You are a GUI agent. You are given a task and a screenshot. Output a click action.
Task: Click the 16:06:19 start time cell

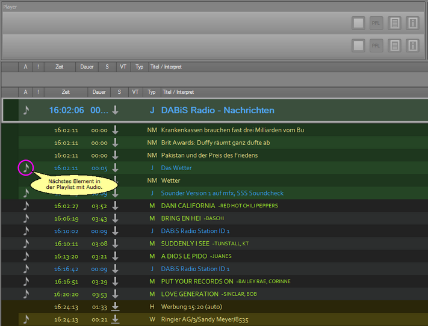pyautogui.click(x=66, y=218)
